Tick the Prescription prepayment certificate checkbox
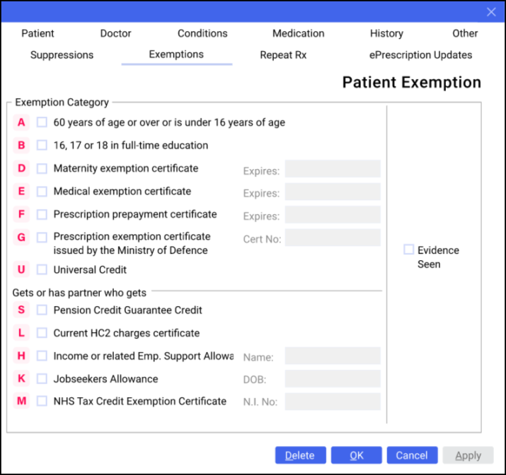 42,214
